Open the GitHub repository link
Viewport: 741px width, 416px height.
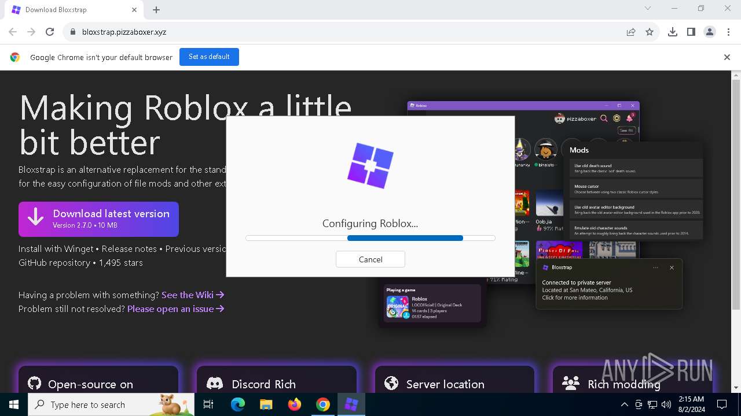point(54,262)
